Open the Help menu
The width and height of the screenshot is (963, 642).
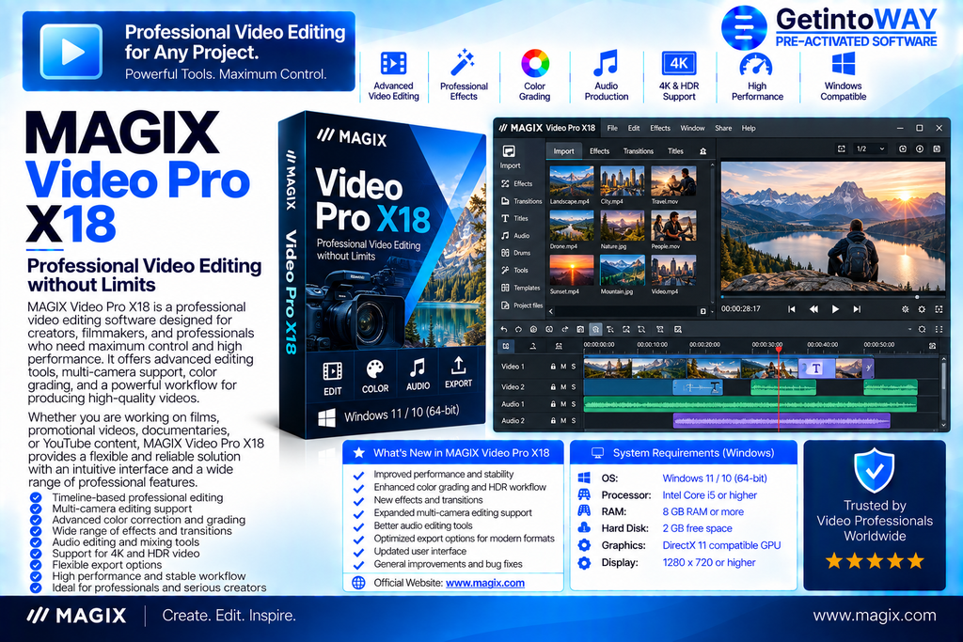click(748, 128)
